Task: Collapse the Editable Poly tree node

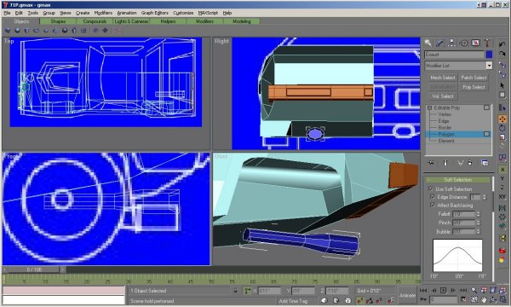Action: (x=429, y=107)
